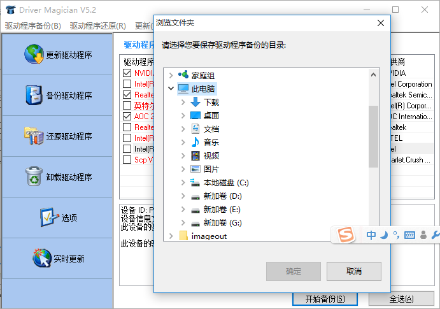Open the 驱动程序还原(R) menu
This screenshot has height=309, width=440.
(97, 26)
